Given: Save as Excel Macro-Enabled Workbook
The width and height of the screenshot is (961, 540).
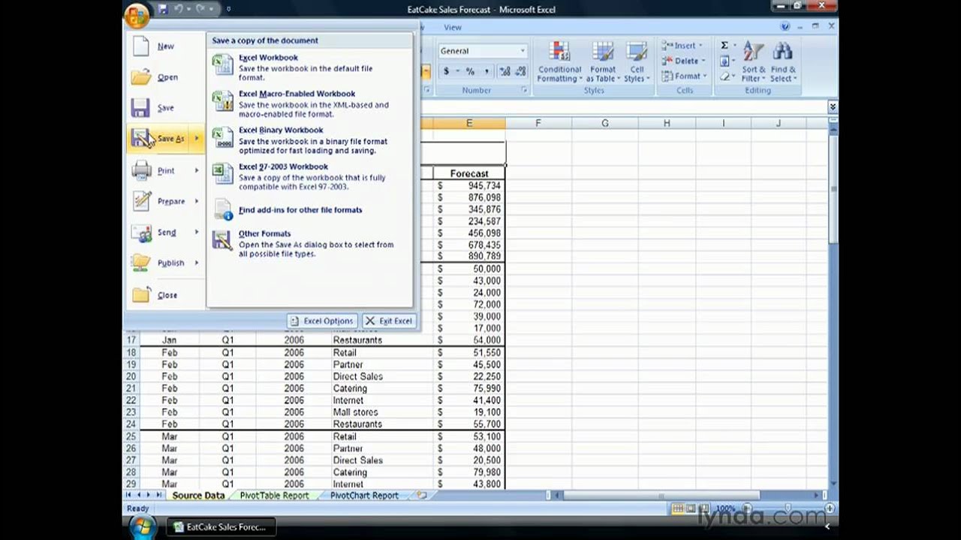Looking at the screenshot, I should 297,93.
